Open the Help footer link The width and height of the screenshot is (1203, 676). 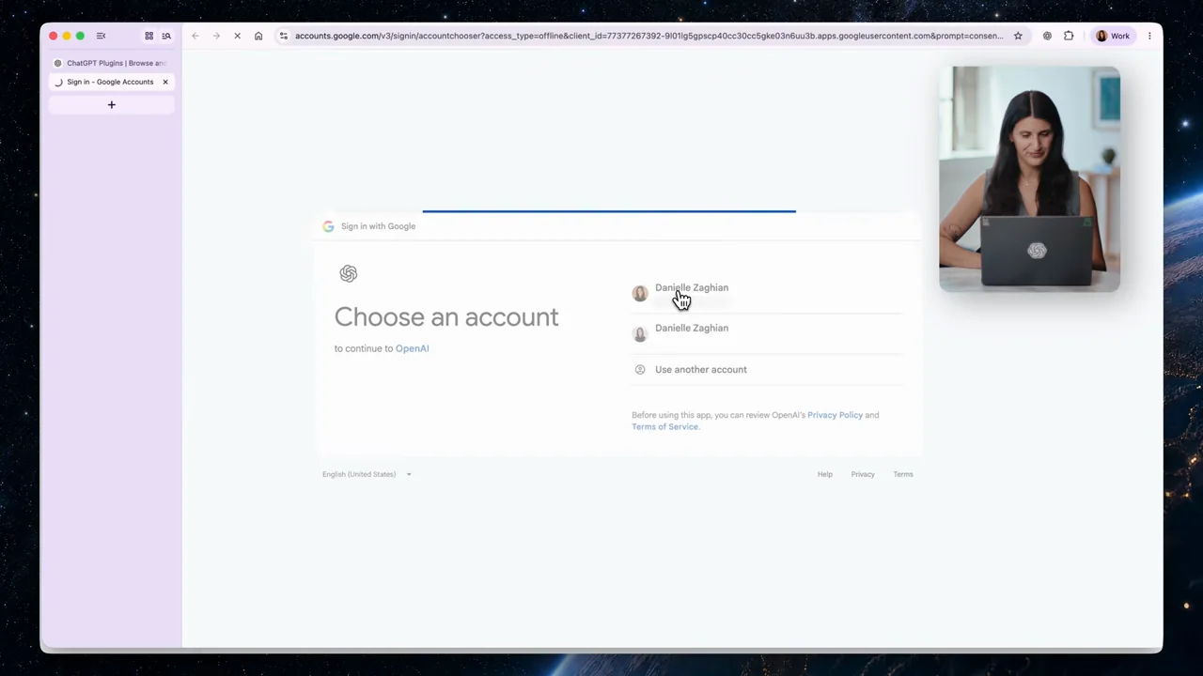824,474
